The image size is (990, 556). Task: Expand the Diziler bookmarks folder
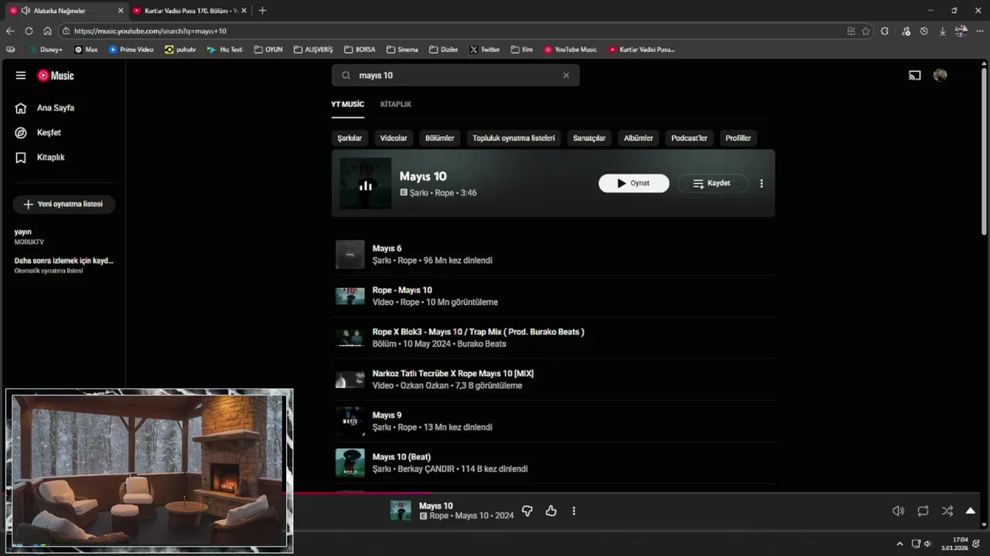tap(443, 49)
